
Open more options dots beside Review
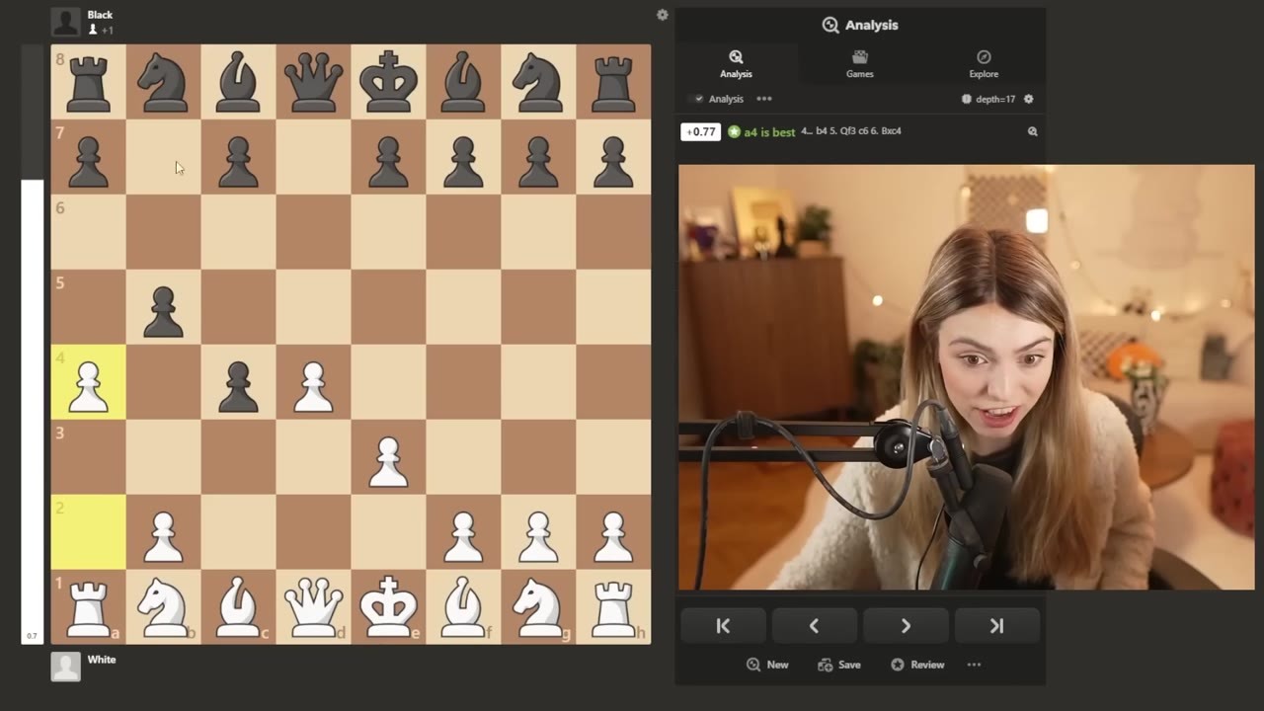[974, 665]
